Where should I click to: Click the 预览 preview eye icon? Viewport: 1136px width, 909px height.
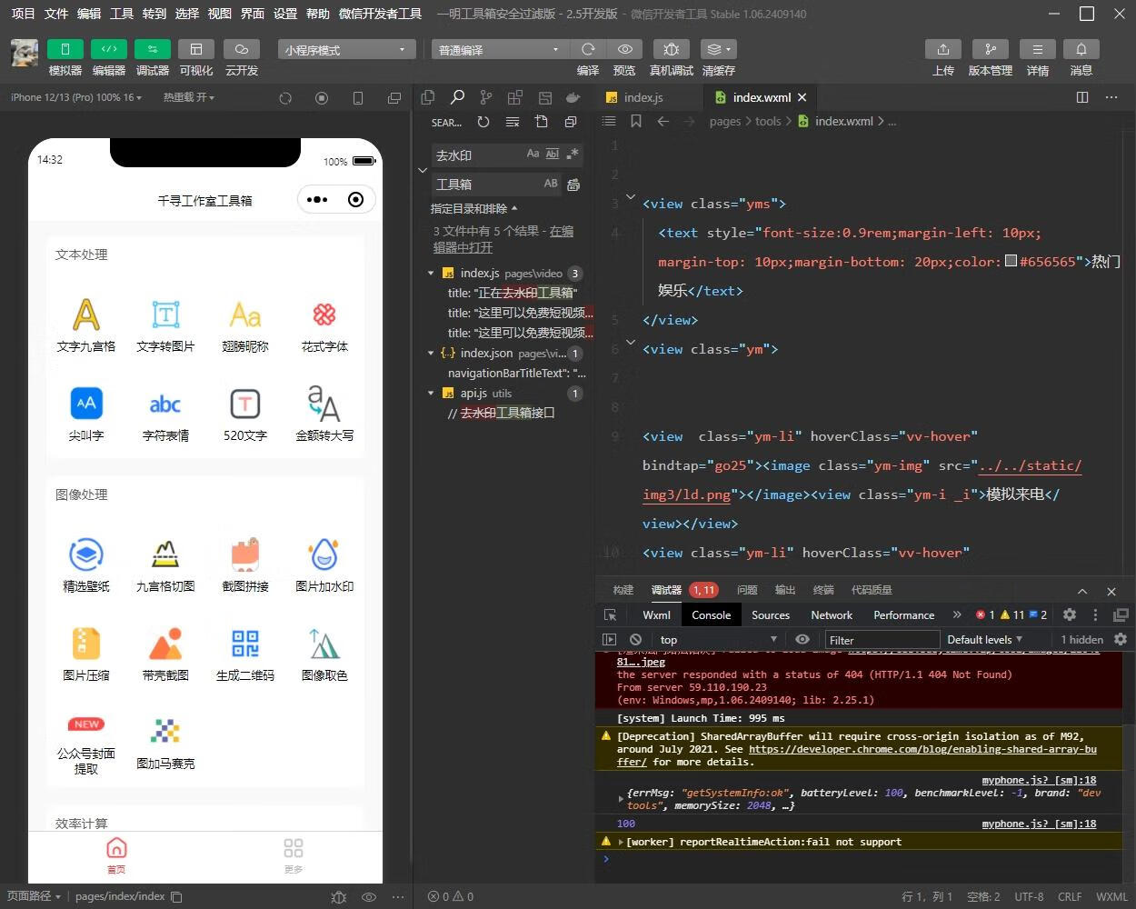coord(624,49)
